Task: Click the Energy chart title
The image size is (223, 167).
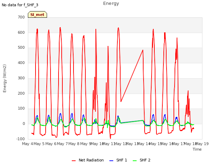Action: click(x=111, y=3)
